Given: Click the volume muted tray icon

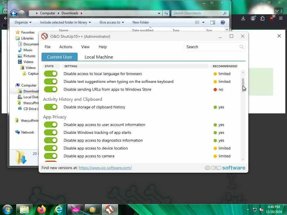Looking at the screenshot, I should point(261,209).
